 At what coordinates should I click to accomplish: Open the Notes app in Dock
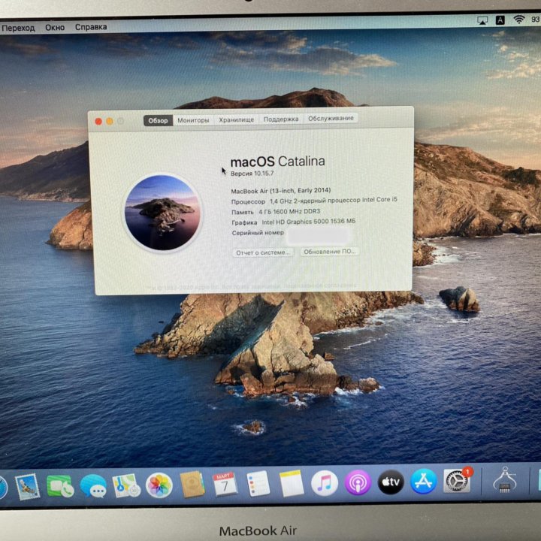tap(292, 483)
